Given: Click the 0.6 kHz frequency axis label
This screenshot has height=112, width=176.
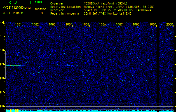Looking at the screenshot, I should (2, 106).
